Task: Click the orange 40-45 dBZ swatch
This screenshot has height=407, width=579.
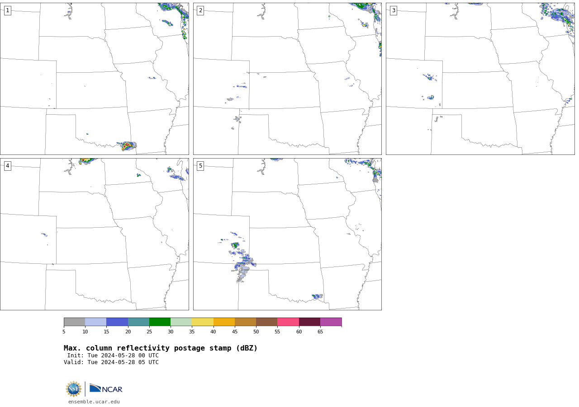Action: pos(224,322)
